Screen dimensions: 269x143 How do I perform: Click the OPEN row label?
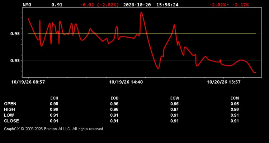click(x=10, y=104)
